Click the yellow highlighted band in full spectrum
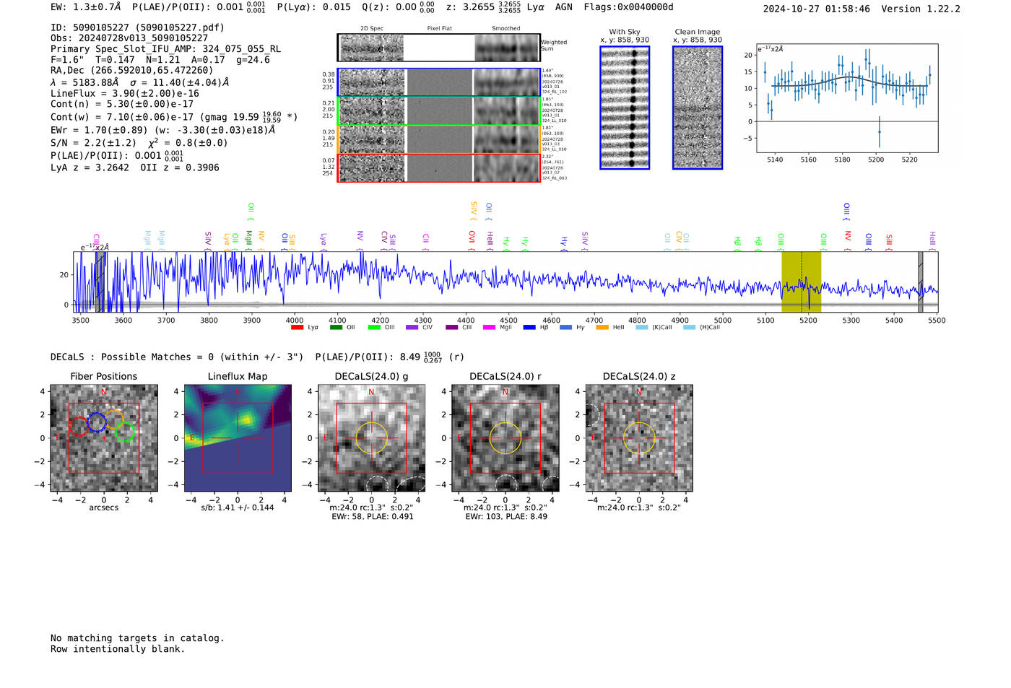Viewport: 1011px width, 688px height. click(x=802, y=282)
